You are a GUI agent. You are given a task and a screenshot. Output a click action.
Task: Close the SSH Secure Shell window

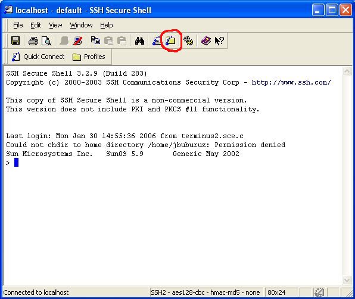click(345, 10)
